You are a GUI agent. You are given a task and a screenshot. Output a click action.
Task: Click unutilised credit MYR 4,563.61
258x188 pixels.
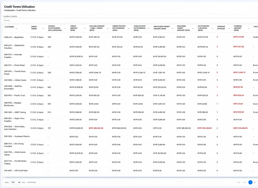(159, 37)
